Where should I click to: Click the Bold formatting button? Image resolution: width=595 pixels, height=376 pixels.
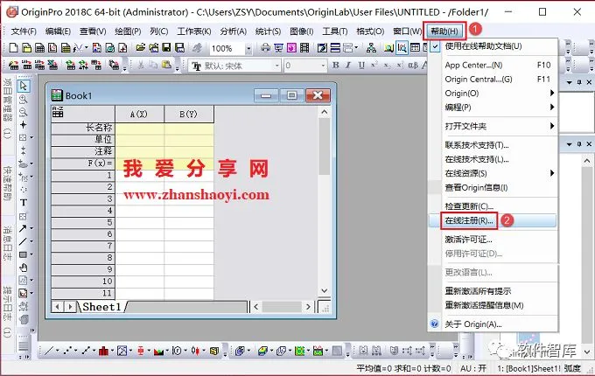pyautogui.click(x=335, y=66)
